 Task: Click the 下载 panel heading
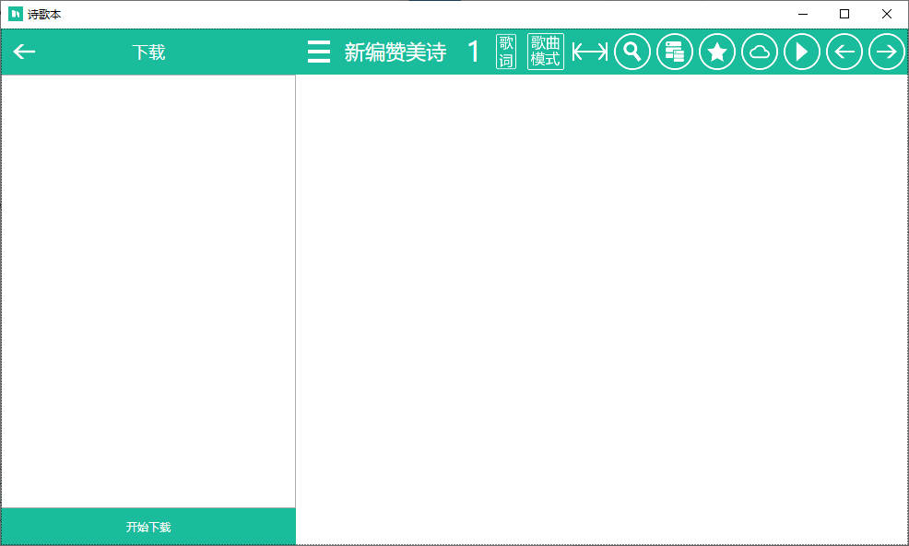pyautogui.click(x=148, y=52)
